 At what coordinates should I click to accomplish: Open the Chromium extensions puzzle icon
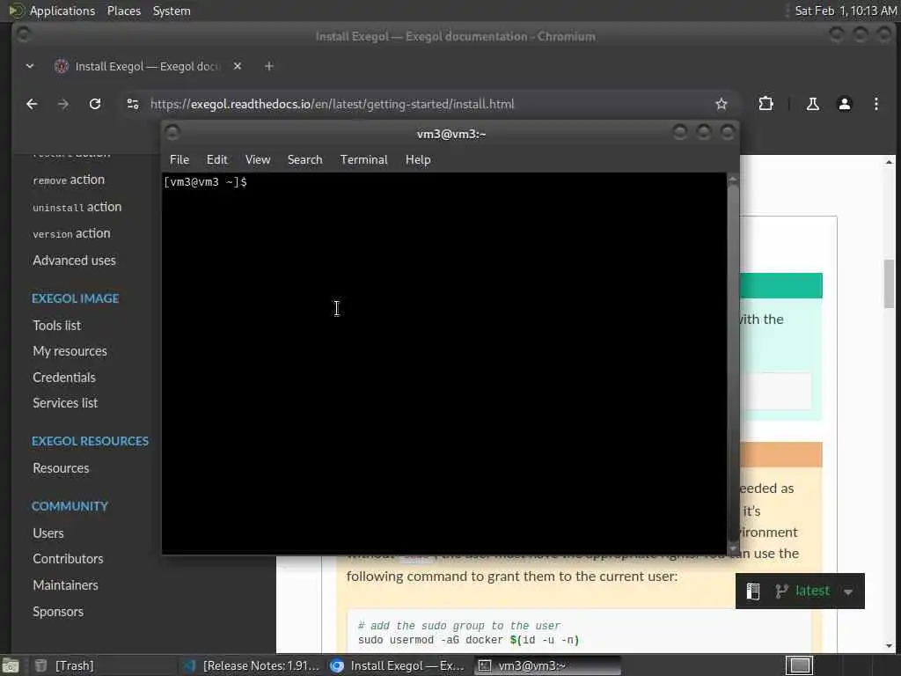click(766, 104)
